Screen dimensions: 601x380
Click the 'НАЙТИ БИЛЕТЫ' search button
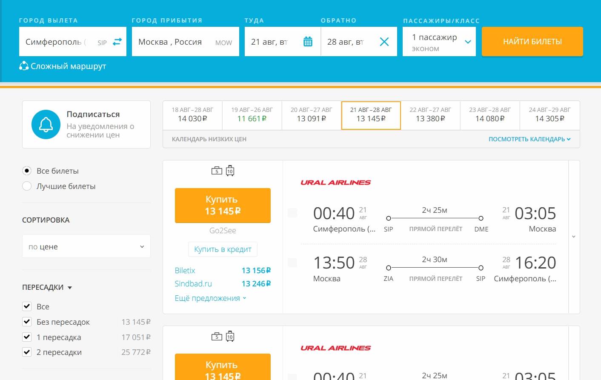[x=532, y=42]
